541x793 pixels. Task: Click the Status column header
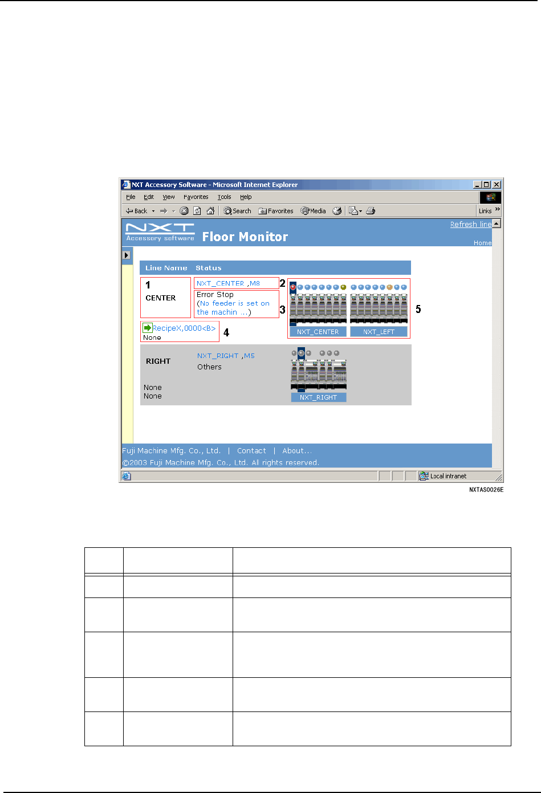click(209, 268)
